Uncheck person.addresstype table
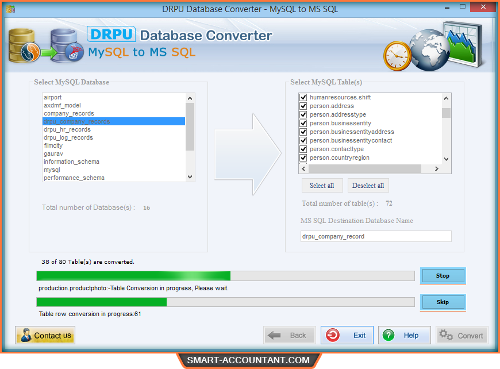500x369 pixels. click(x=303, y=114)
